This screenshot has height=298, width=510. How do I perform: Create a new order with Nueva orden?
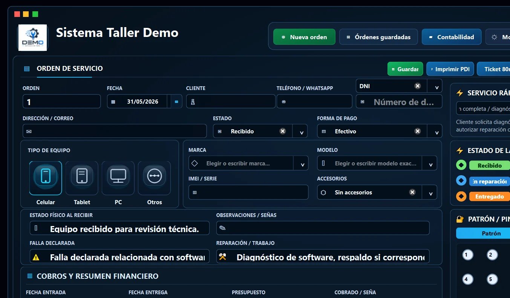304,37
